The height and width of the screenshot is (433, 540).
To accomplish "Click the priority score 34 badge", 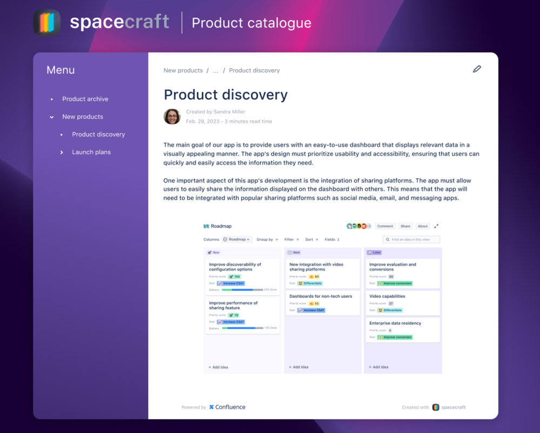I will pos(391,276).
